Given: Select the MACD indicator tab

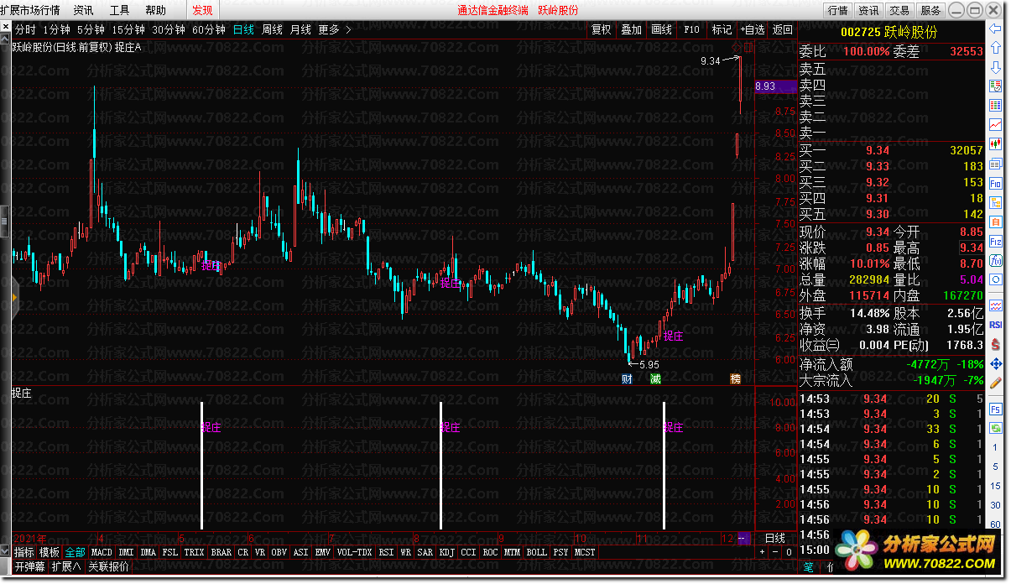Looking at the screenshot, I should pyautogui.click(x=102, y=552).
